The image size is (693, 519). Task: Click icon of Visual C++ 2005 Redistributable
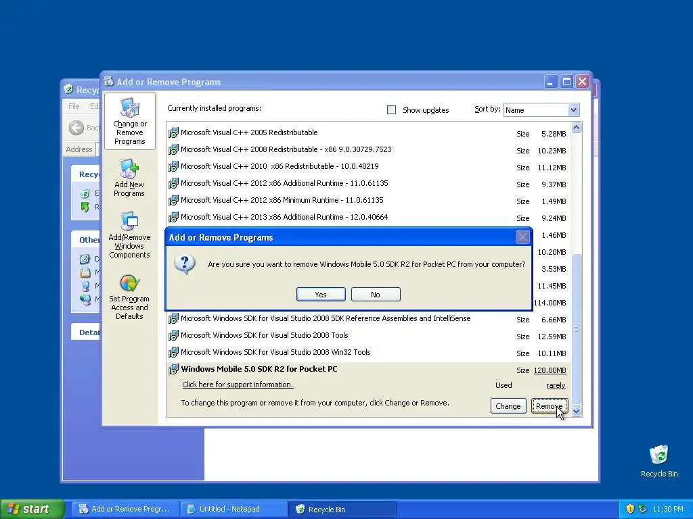173,132
